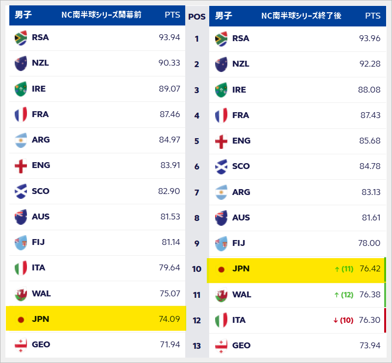The image size is (392, 363).
Task: Click the South Africa flag in the left table
Action: coord(21,38)
